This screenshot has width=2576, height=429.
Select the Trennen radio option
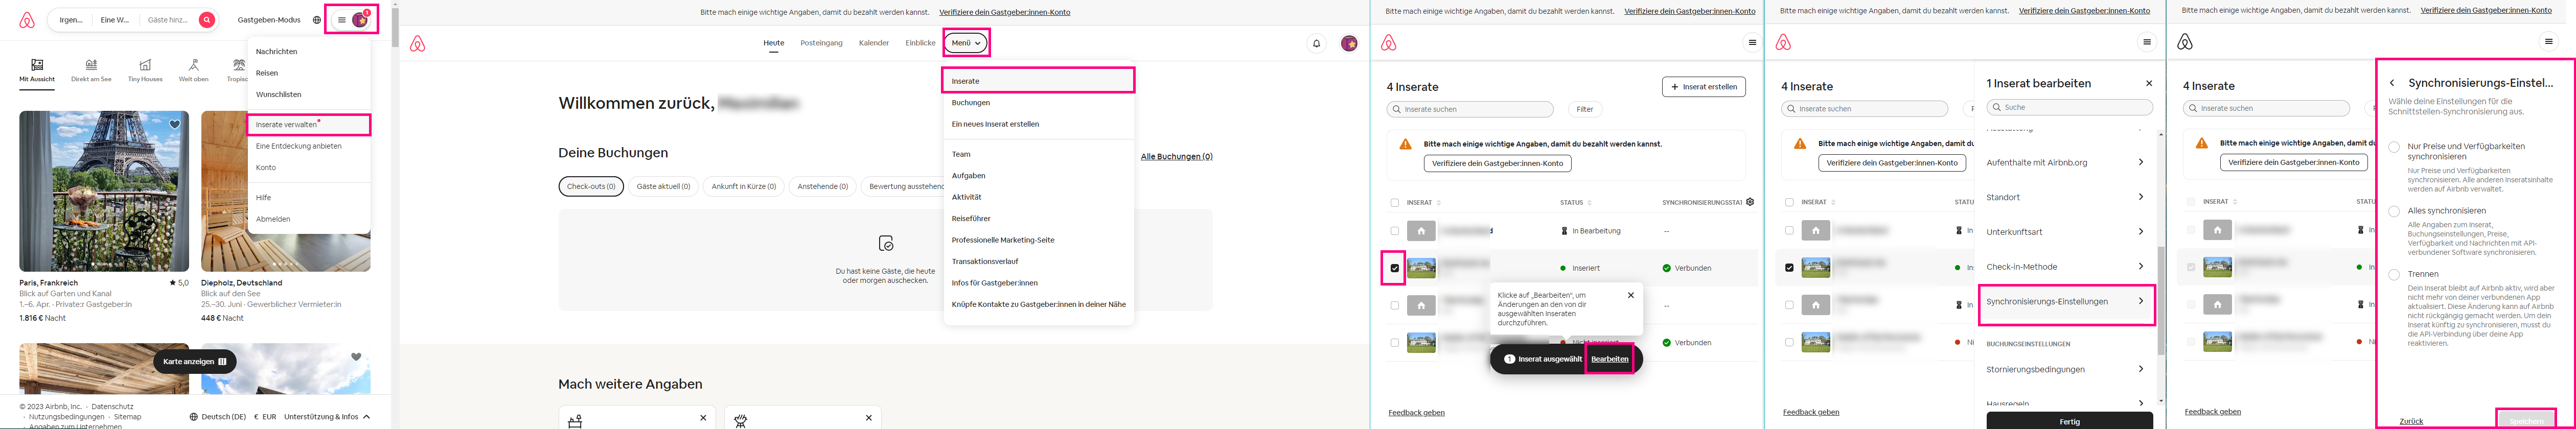2394,274
